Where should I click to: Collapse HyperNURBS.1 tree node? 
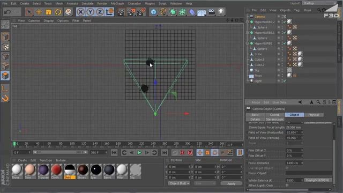point(248,33)
